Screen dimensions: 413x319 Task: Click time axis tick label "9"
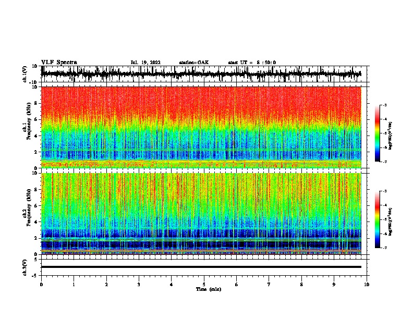click(334, 285)
